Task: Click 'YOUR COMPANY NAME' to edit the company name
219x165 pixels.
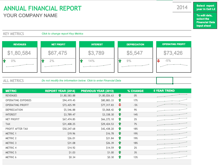Action: [30, 16]
